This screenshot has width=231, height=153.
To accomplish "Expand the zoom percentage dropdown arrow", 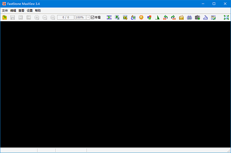I will coord(88,17).
